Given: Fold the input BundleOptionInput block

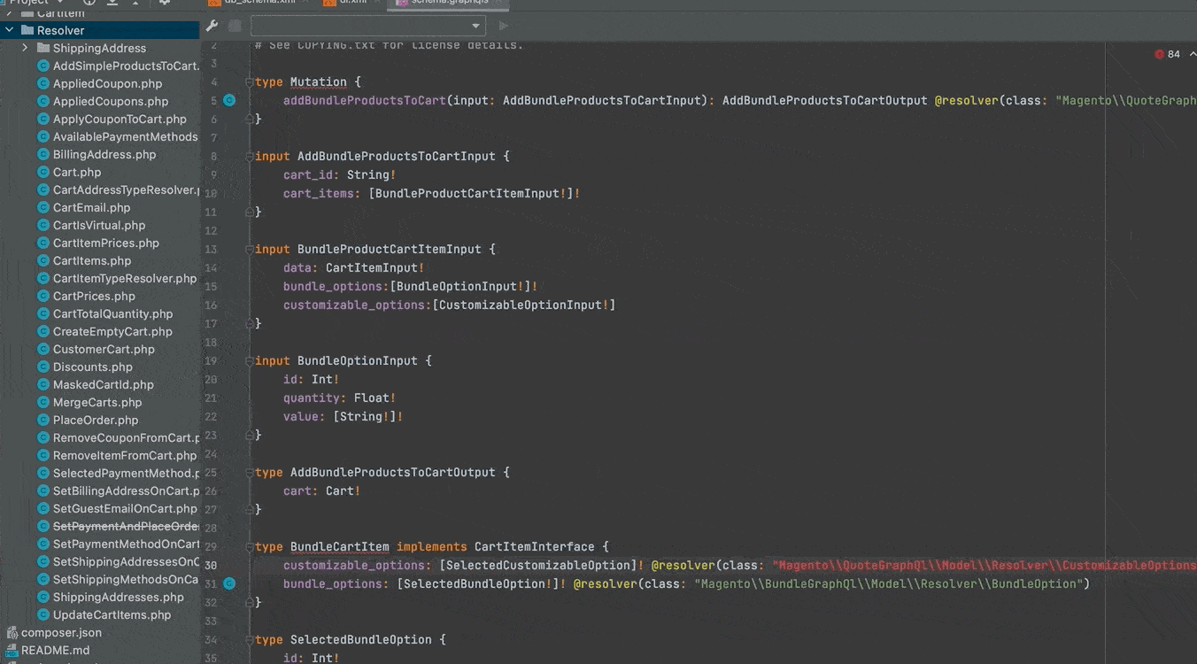Looking at the screenshot, I should coord(250,361).
